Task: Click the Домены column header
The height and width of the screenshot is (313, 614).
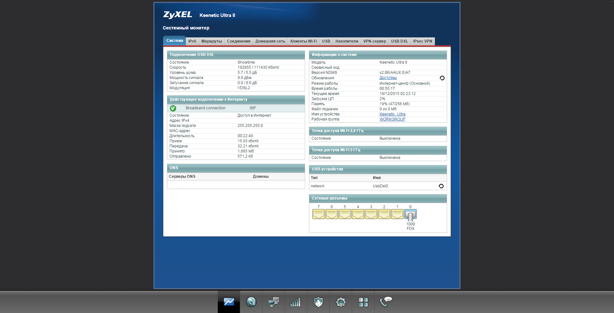Action: 261,176
